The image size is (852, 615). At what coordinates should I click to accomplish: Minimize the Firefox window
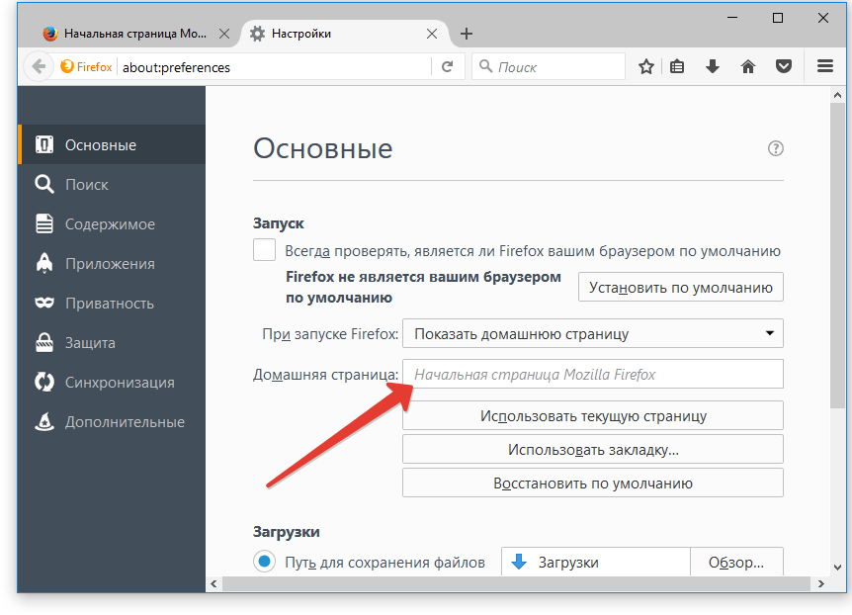(x=732, y=18)
